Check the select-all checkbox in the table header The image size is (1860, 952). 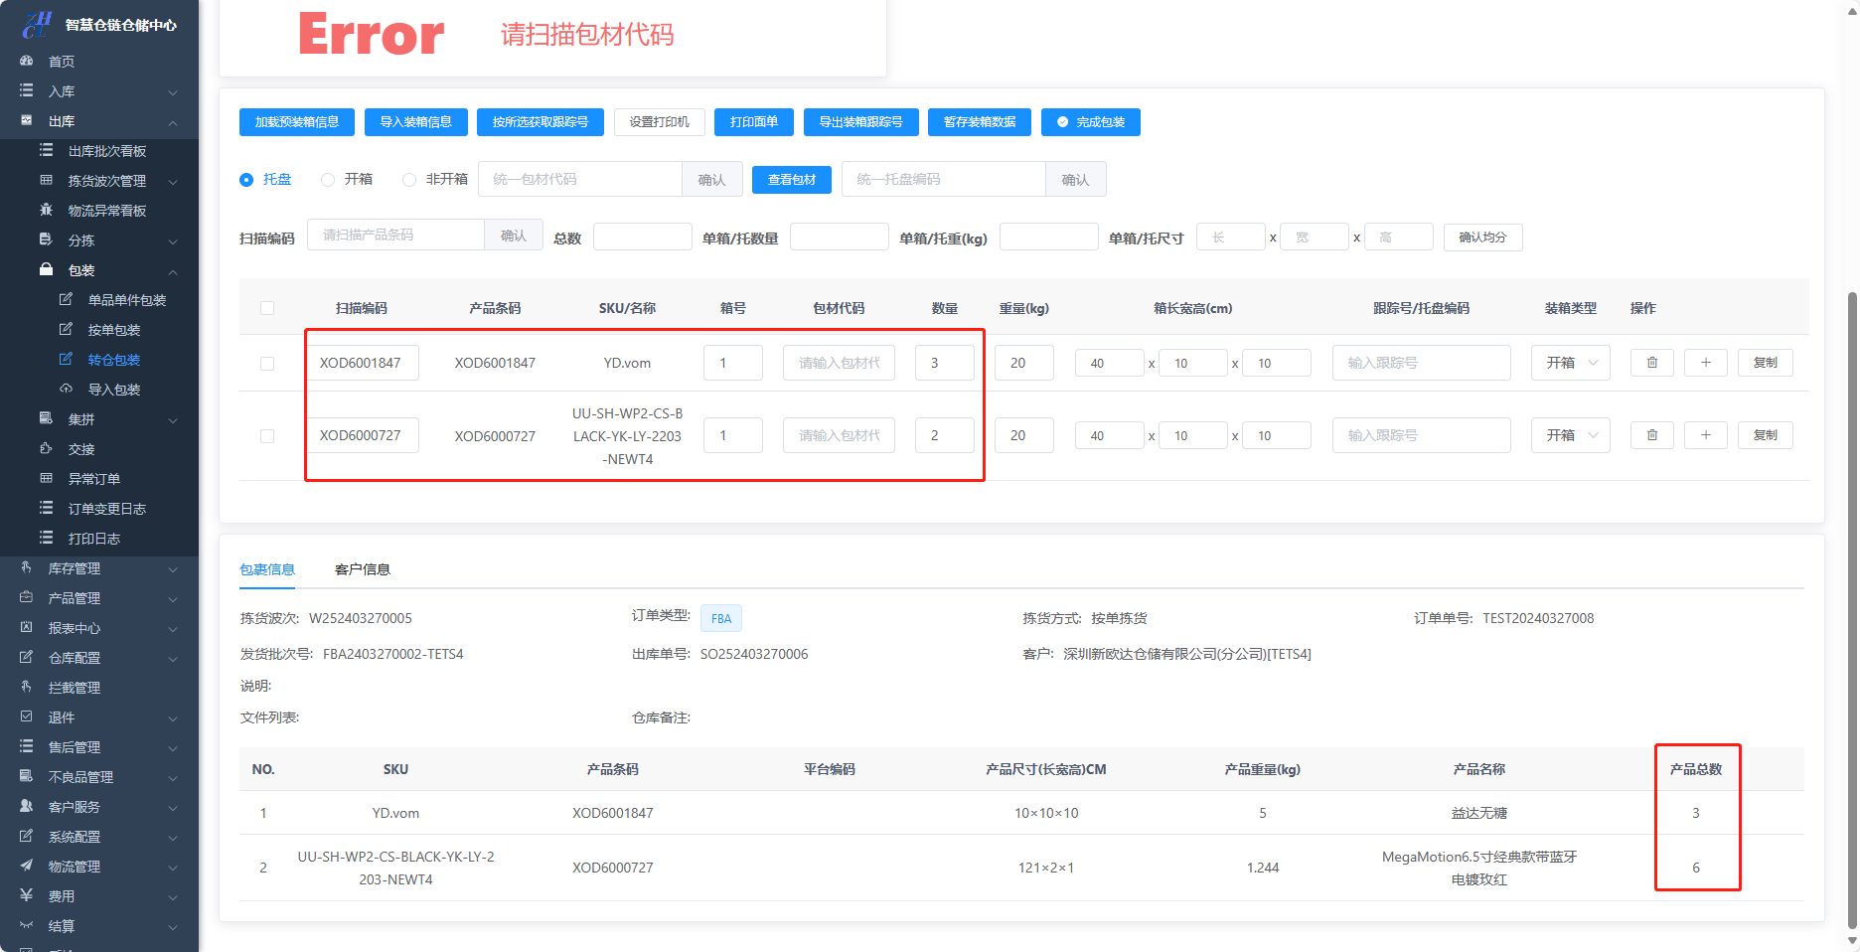click(267, 308)
